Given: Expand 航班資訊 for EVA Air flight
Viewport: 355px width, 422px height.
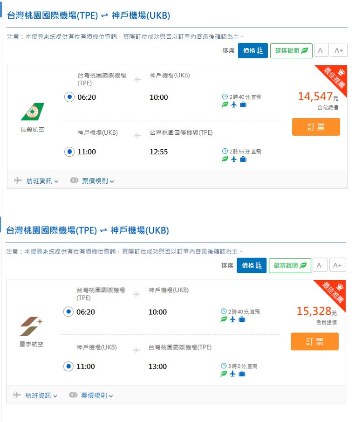Looking at the screenshot, I should (x=36, y=180).
